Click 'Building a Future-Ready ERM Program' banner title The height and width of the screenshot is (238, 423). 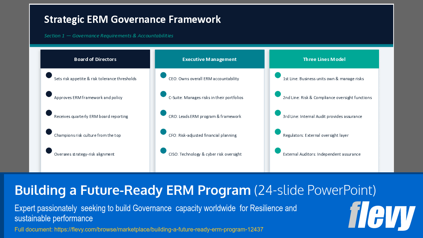coord(132,190)
